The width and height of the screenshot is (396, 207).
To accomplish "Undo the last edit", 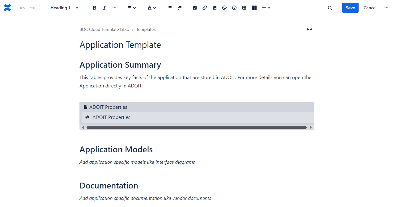I will [x=22, y=8].
